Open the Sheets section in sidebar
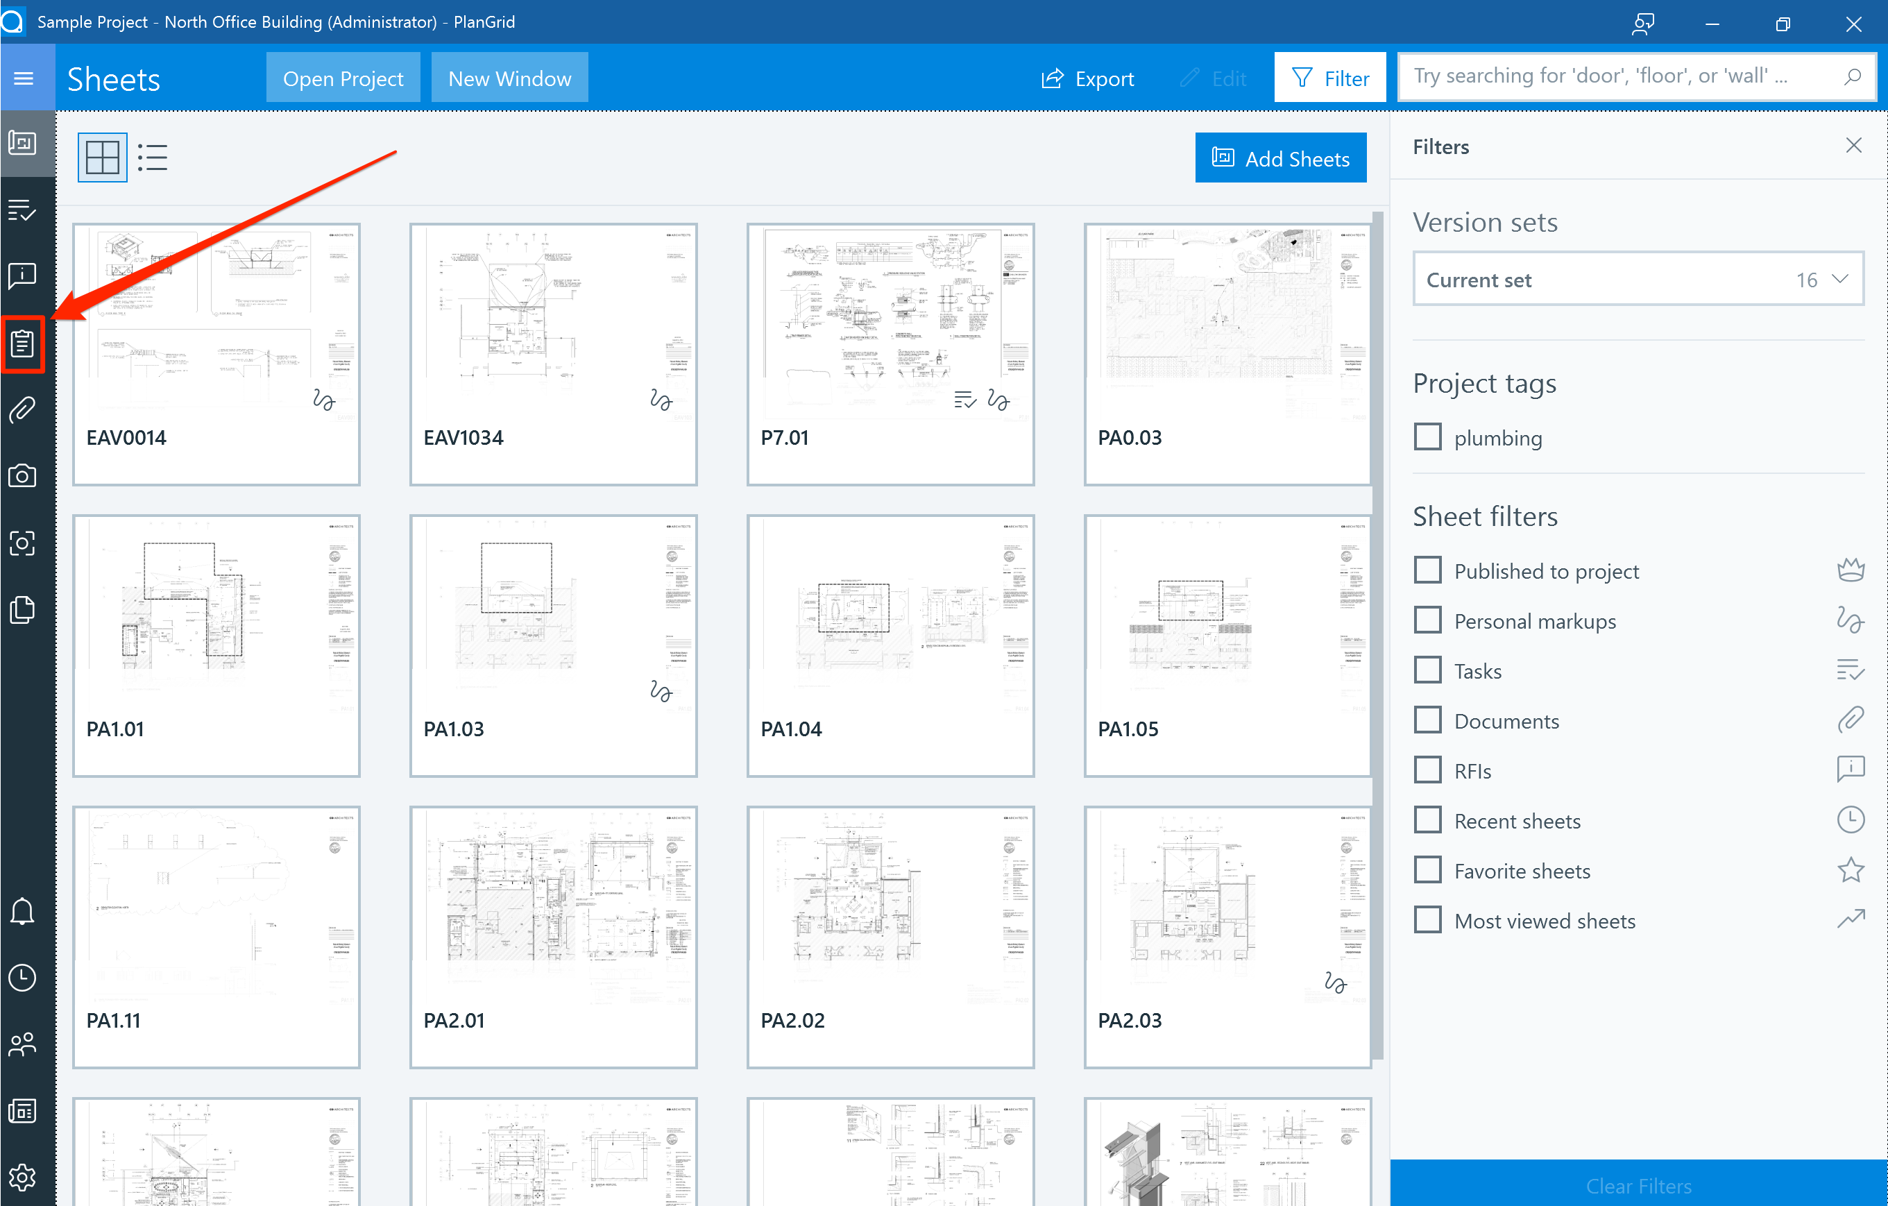The image size is (1888, 1206). 23,144
